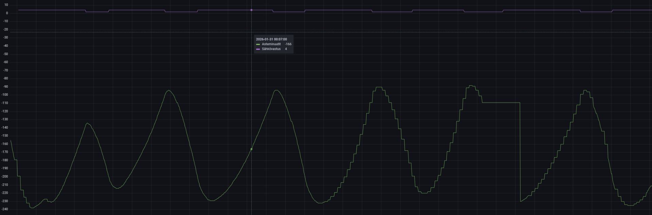The image size is (652, 215).
Task: Click the purple Sähkövastus color swatch in tooltip
Action: point(258,49)
